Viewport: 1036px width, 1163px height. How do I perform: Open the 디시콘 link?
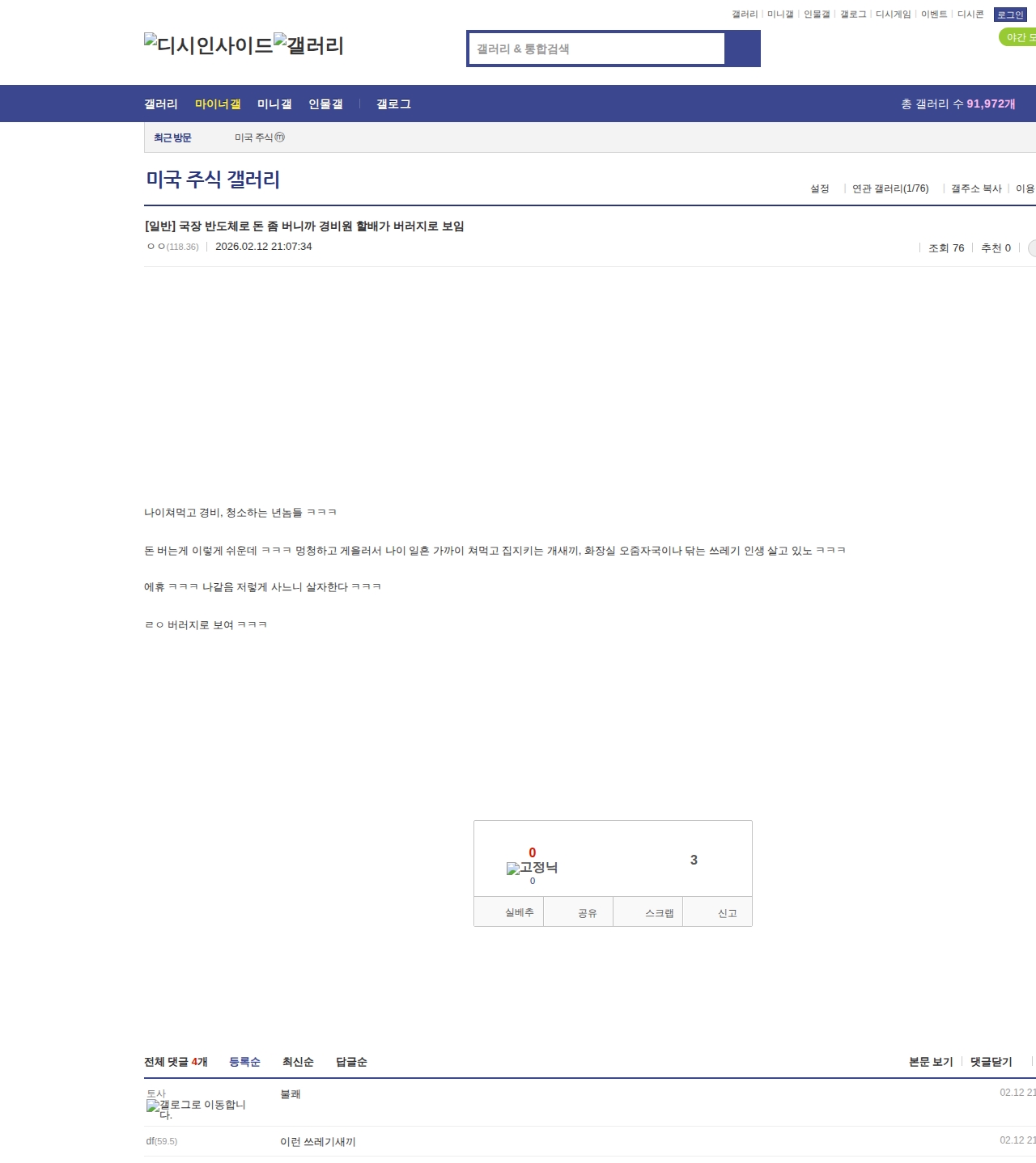[x=970, y=15]
